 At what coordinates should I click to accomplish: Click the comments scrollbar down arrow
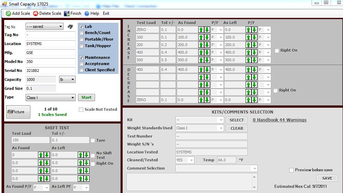pos(254,187)
